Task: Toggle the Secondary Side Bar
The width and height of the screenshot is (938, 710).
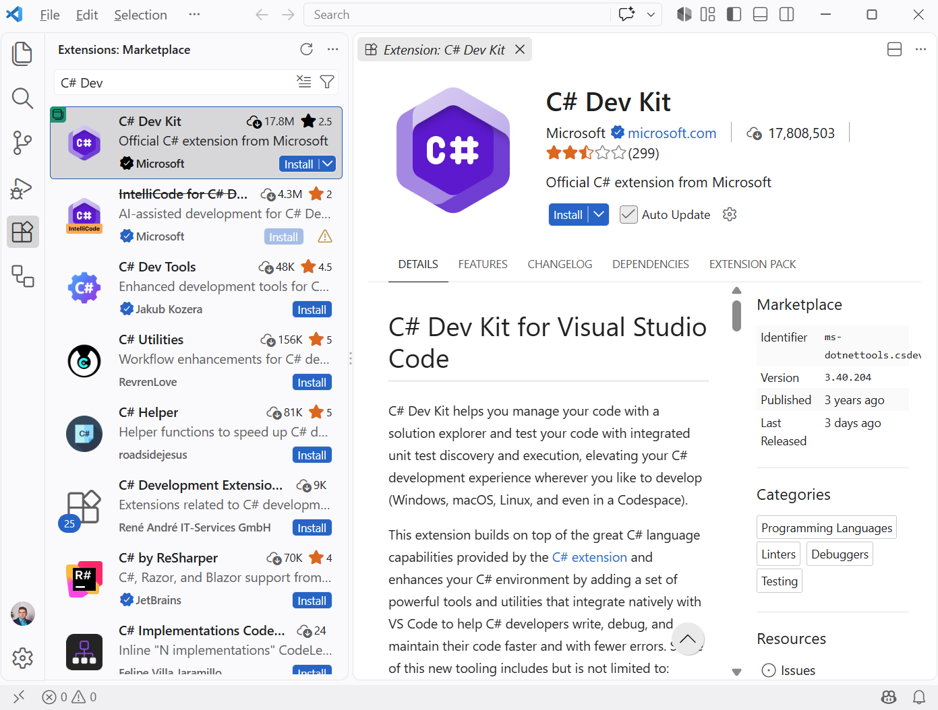Action: [786, 15]
